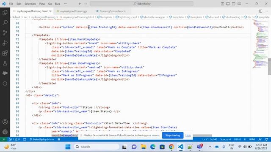Click the Go Forward arrow in title bar
271x152 pixels.
[86, 4]
